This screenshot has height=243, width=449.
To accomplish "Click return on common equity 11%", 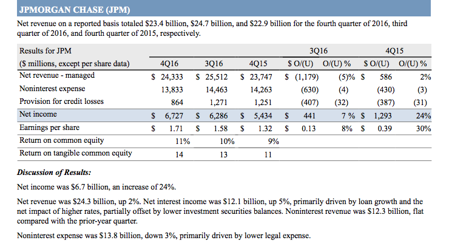I will tap(183, 142).
